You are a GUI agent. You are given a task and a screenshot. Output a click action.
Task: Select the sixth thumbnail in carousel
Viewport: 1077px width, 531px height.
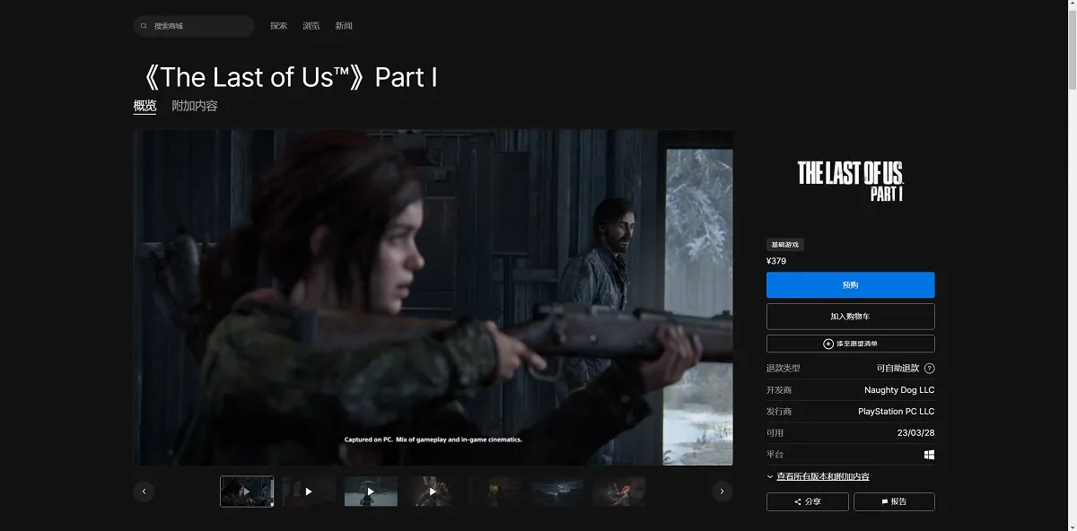point(556,492)
